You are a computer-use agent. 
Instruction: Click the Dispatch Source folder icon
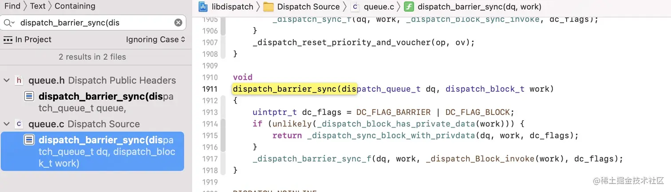pos(268,7)
